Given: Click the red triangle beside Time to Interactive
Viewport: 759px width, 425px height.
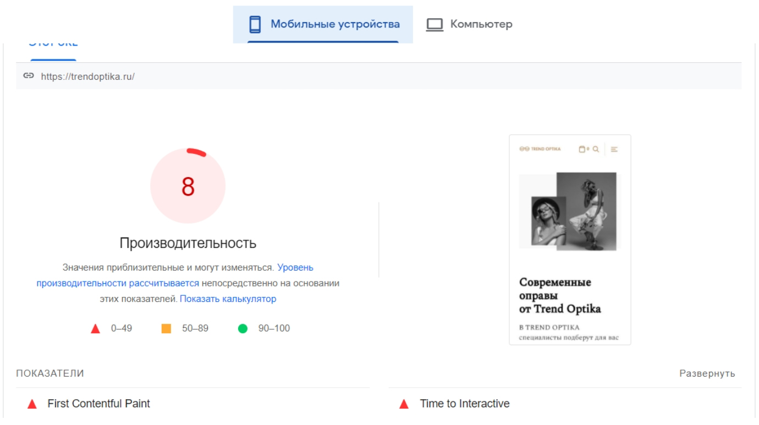Looking at the screenshot, I should click(404, 404).
